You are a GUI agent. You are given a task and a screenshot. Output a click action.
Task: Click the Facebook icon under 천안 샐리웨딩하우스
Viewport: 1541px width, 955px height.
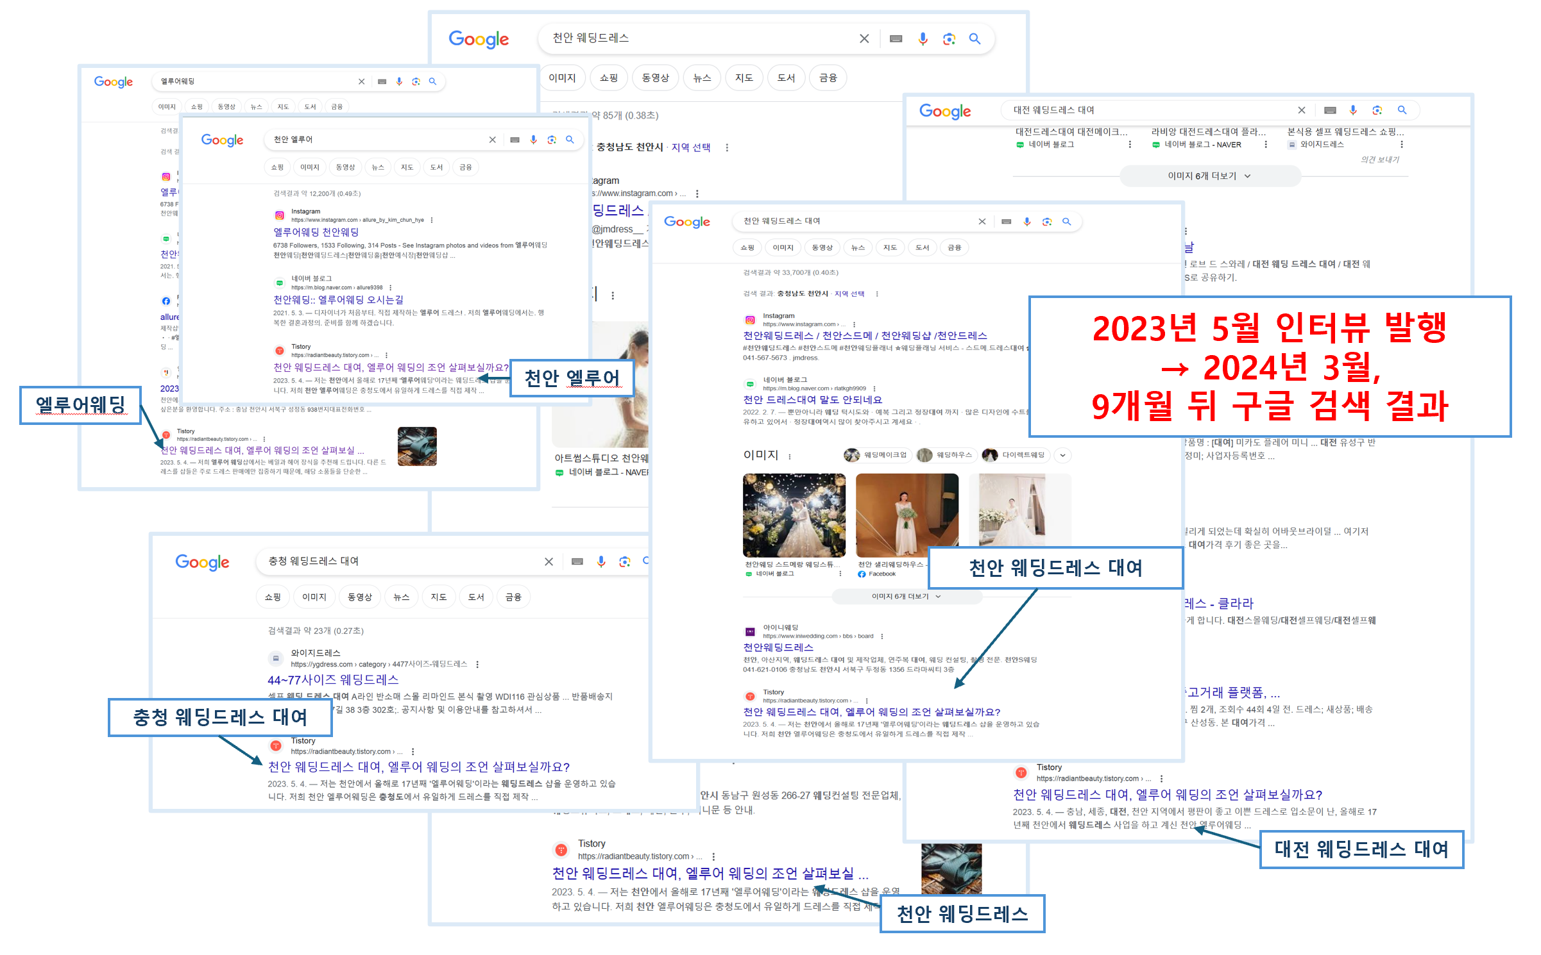pos(861,574)
